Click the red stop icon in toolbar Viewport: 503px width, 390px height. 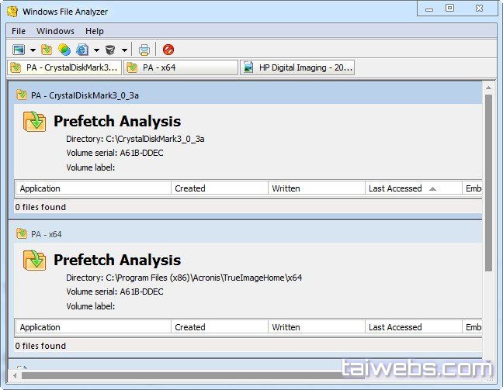[x=168, y=50]
